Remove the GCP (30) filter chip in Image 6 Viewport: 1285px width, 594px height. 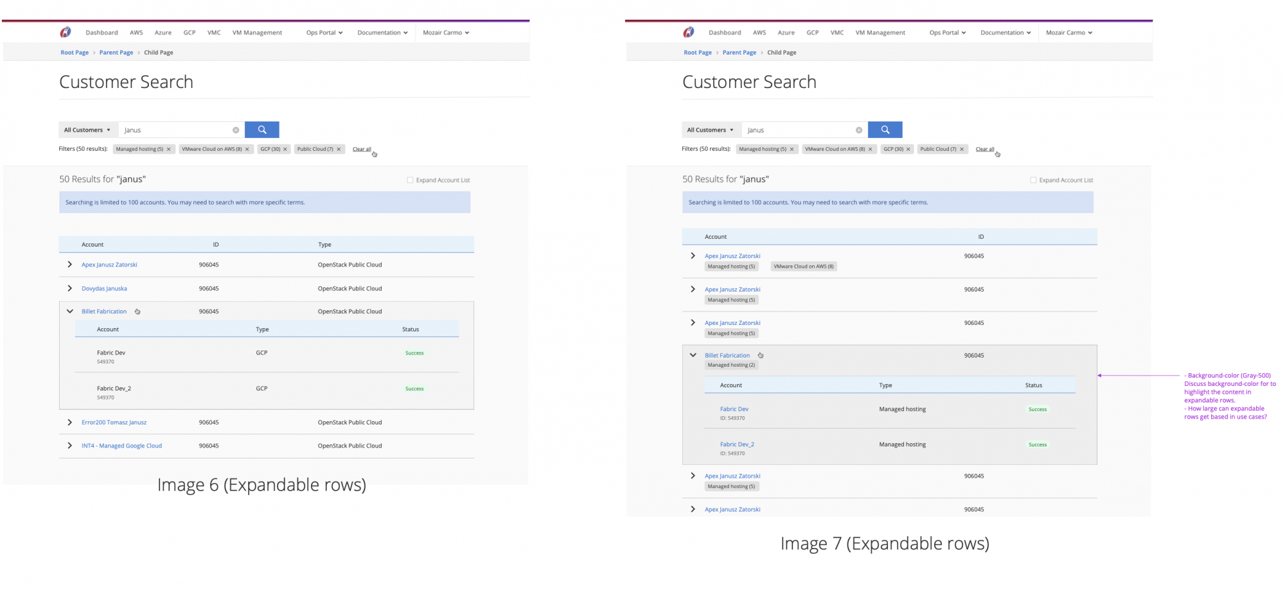click(285, 149)
